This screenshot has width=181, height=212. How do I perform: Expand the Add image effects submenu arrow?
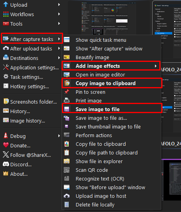pyautogui.click(x=156, y=66)
